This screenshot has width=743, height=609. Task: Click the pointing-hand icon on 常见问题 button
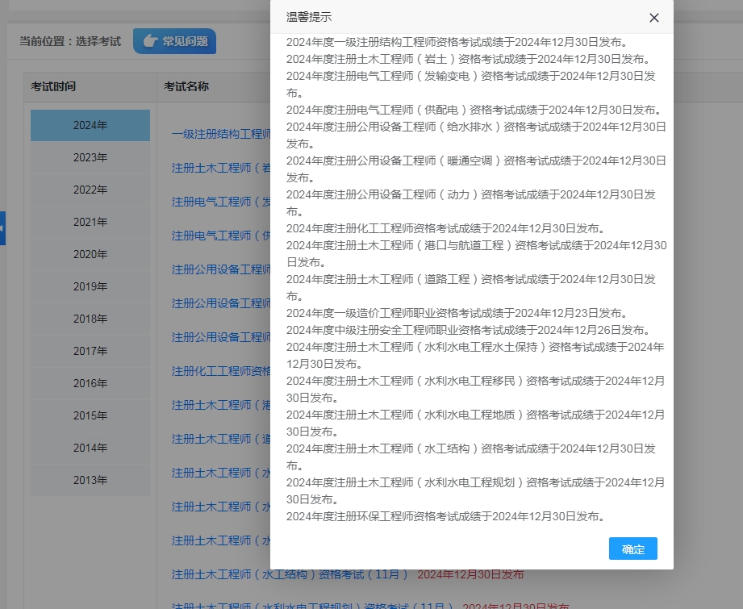pyautogui.click(x=150, y=40)
